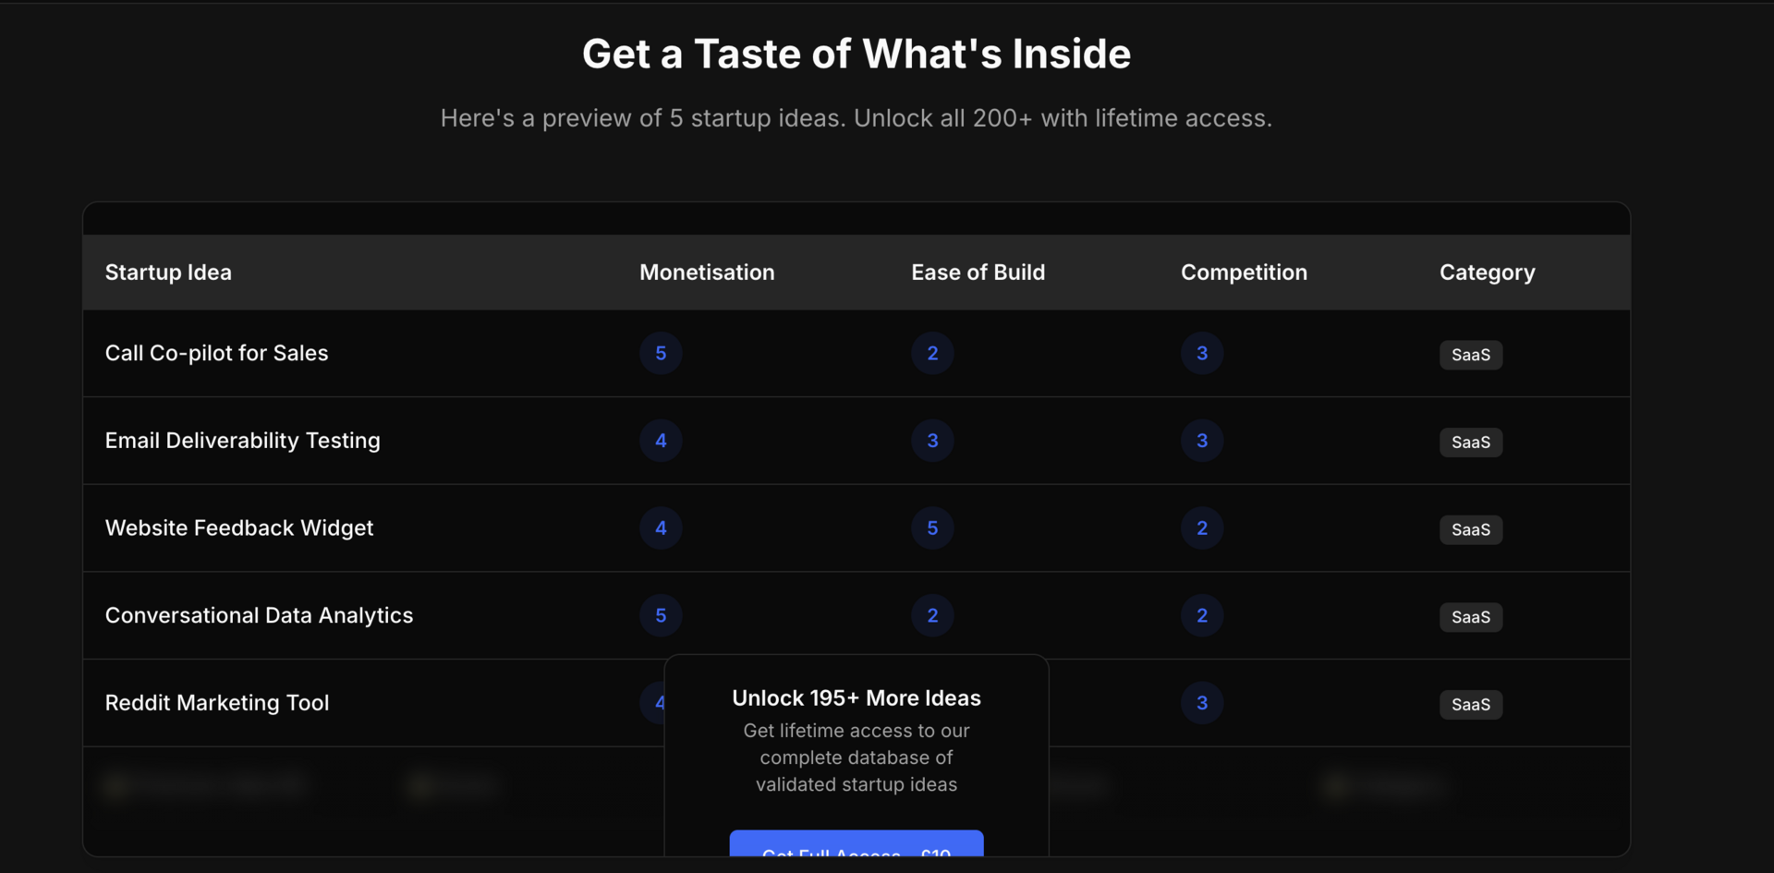The width and height of the screenshot is (1774, 873).
Task: Click SaaS tag in Email Deliverability row
Action: coord(1471,443)
